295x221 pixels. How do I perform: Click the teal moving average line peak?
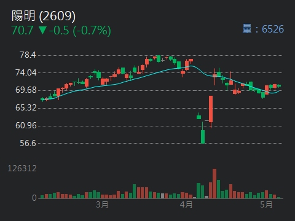(191, 66)
